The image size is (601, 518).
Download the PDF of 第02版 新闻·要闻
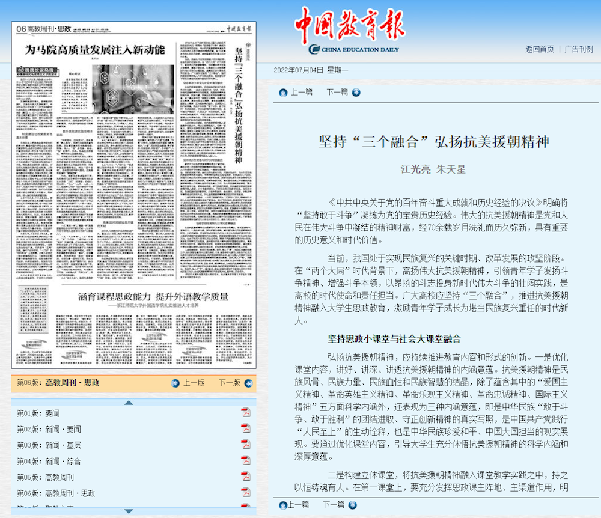click(x=245, y=428)
